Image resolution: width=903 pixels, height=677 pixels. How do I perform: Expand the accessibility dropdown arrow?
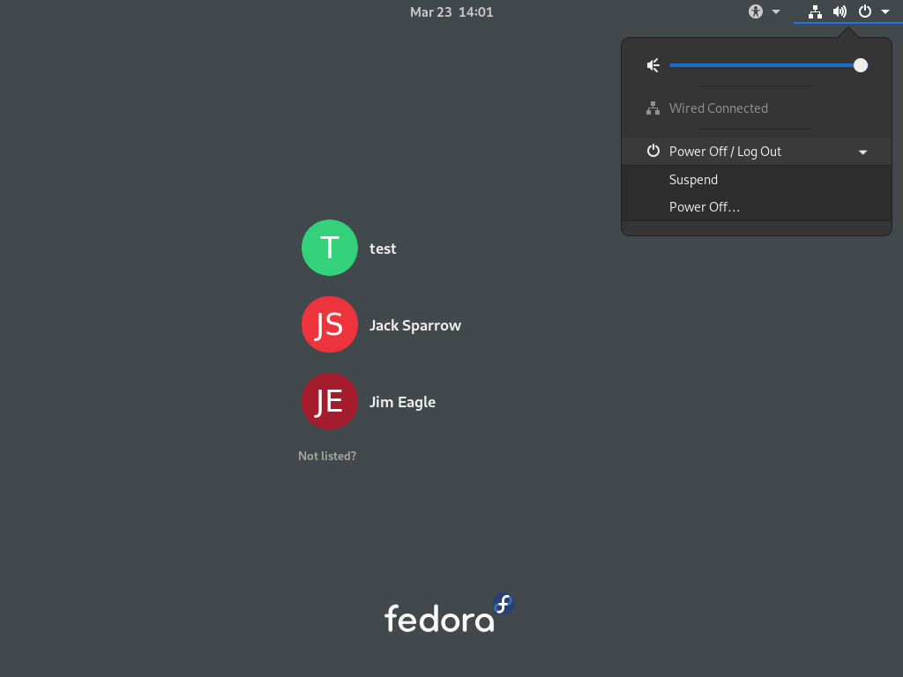776,11
